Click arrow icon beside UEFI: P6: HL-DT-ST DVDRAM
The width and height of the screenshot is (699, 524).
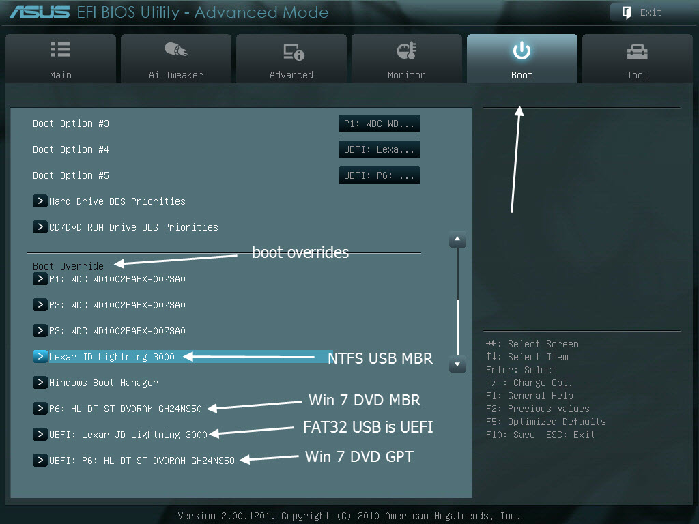click(40, 460)
